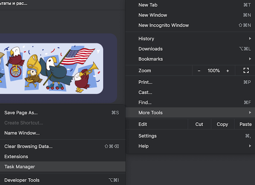Open Task Manager from More Tools
Viewport: 255px width, 185px height.
[x=19, y=167]
